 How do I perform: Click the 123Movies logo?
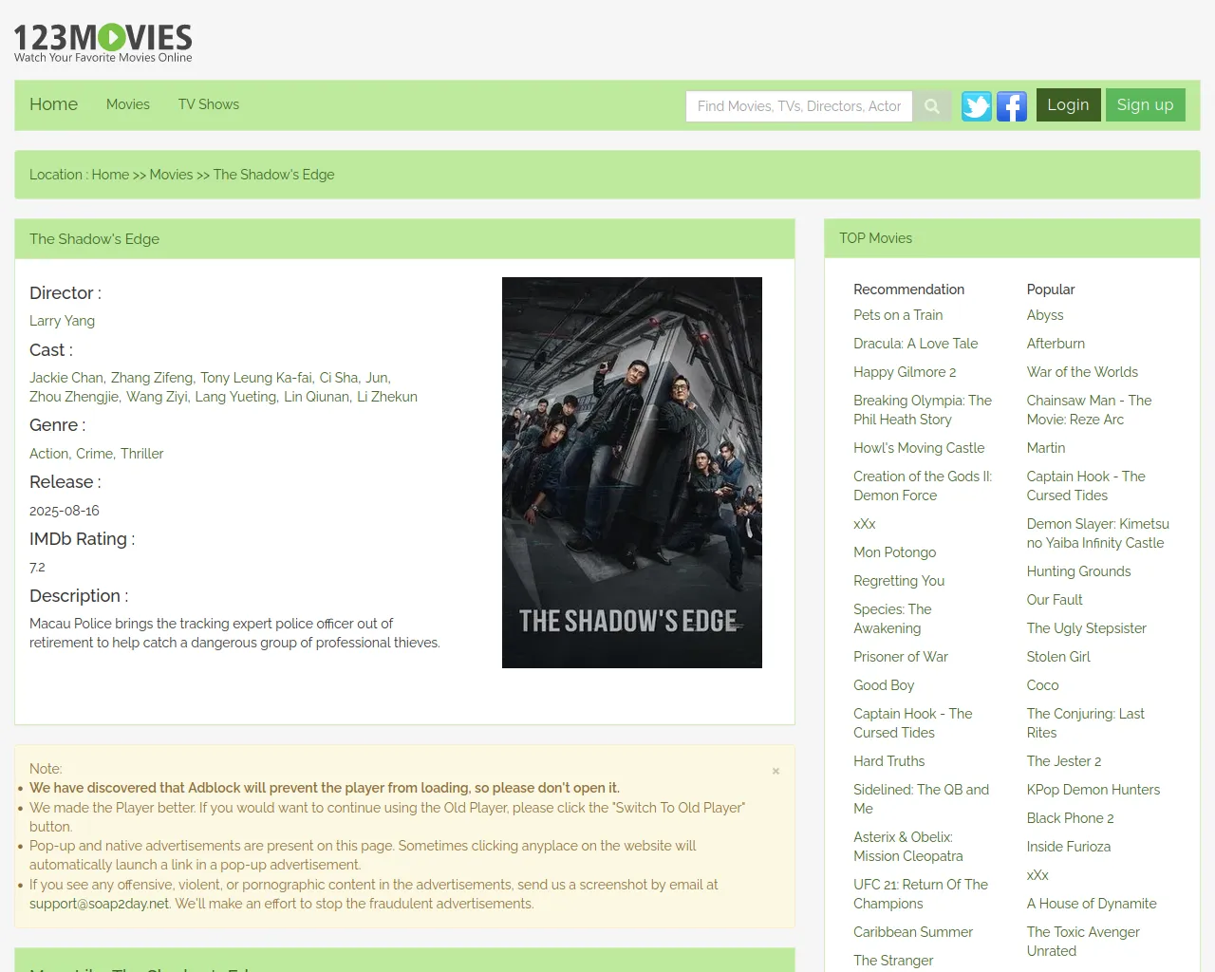coord(103,44)
